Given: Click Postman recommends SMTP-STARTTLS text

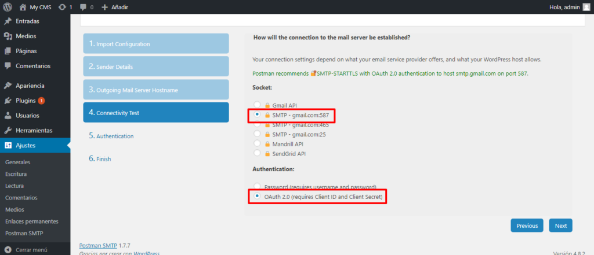Looking at the screenshot, I should point(390,73).
